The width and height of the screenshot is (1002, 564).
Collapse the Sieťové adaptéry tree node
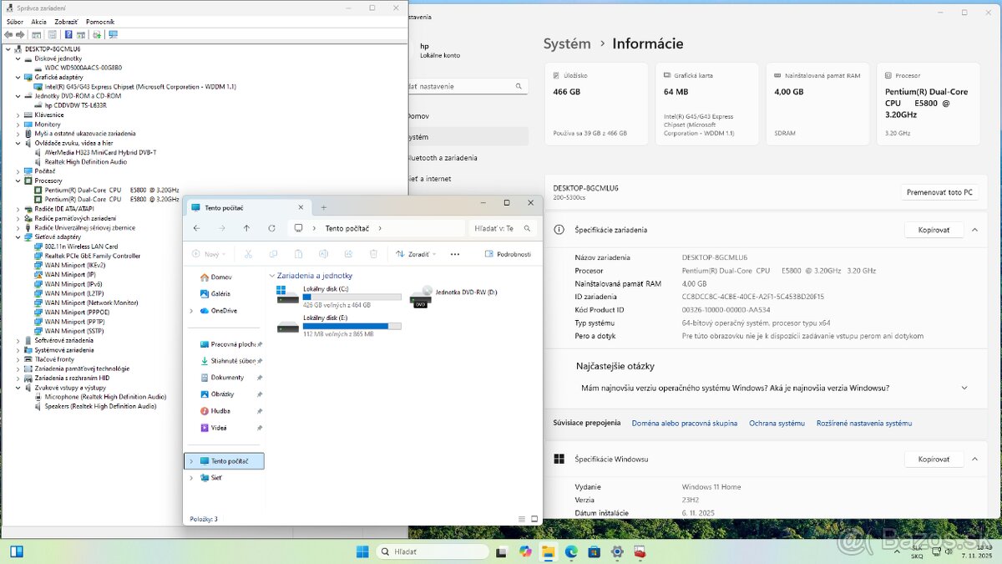(19, 236)
